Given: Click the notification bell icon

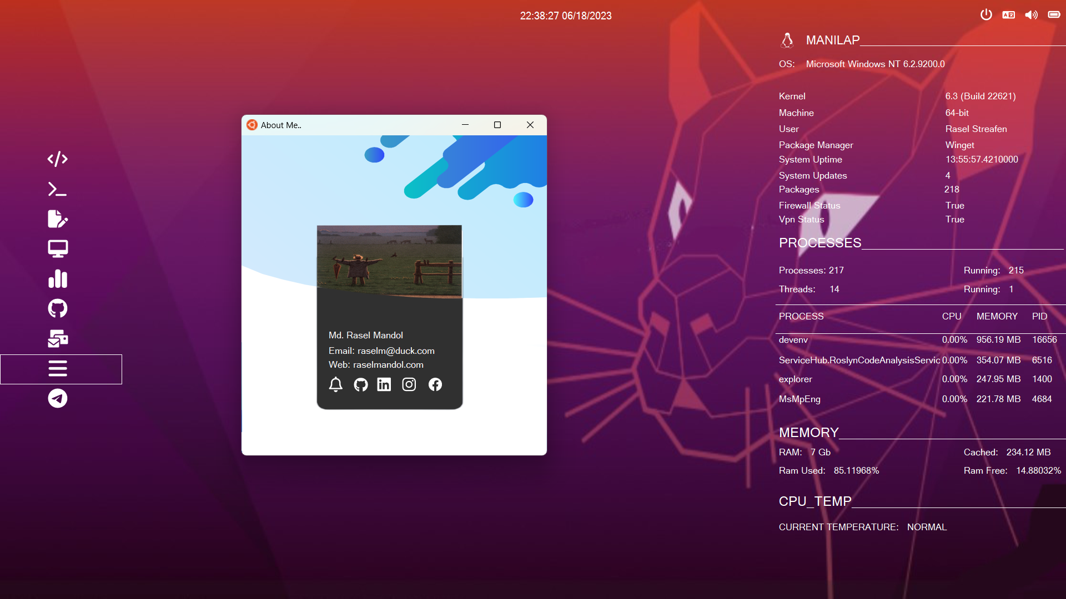Looking at the screenshot, I should pyautogui.click(x=336, y=384).
